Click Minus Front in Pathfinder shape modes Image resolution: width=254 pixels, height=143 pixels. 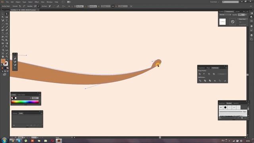(x=204, y=74)
